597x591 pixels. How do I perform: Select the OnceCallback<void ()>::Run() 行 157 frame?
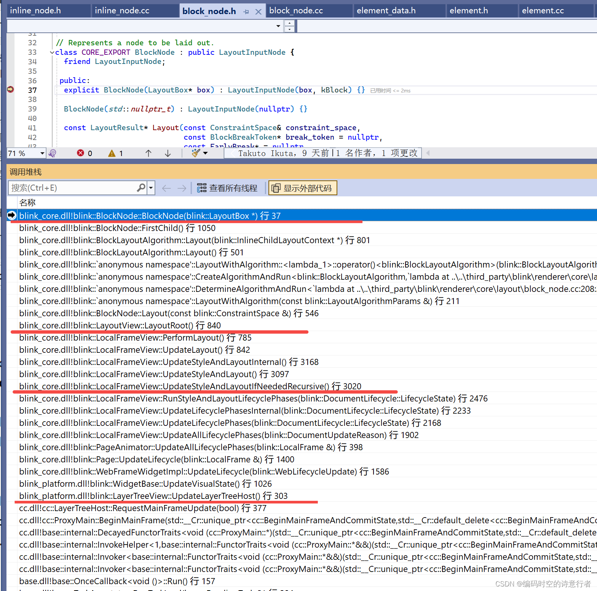point(307,581)
